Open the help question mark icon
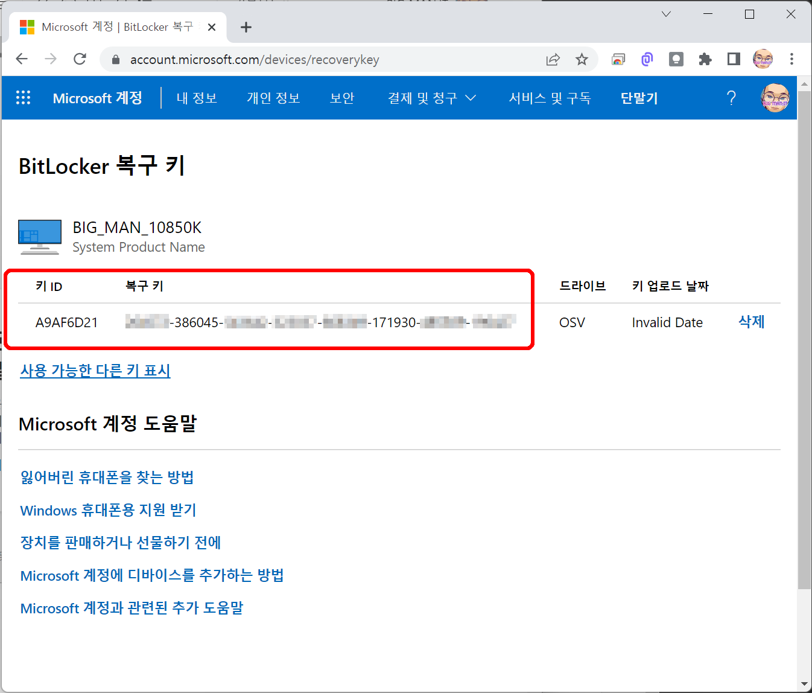The image size is (812, 693). coord(731,98)
